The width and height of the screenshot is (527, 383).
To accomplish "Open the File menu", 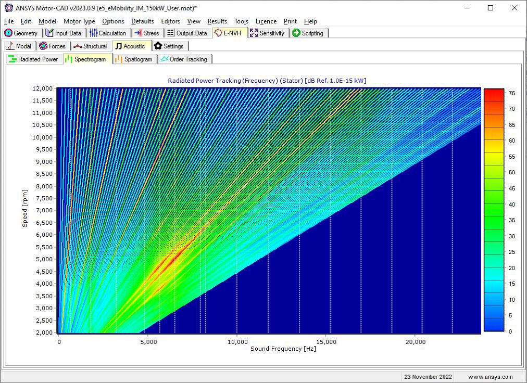I will (x=9, y=21).
